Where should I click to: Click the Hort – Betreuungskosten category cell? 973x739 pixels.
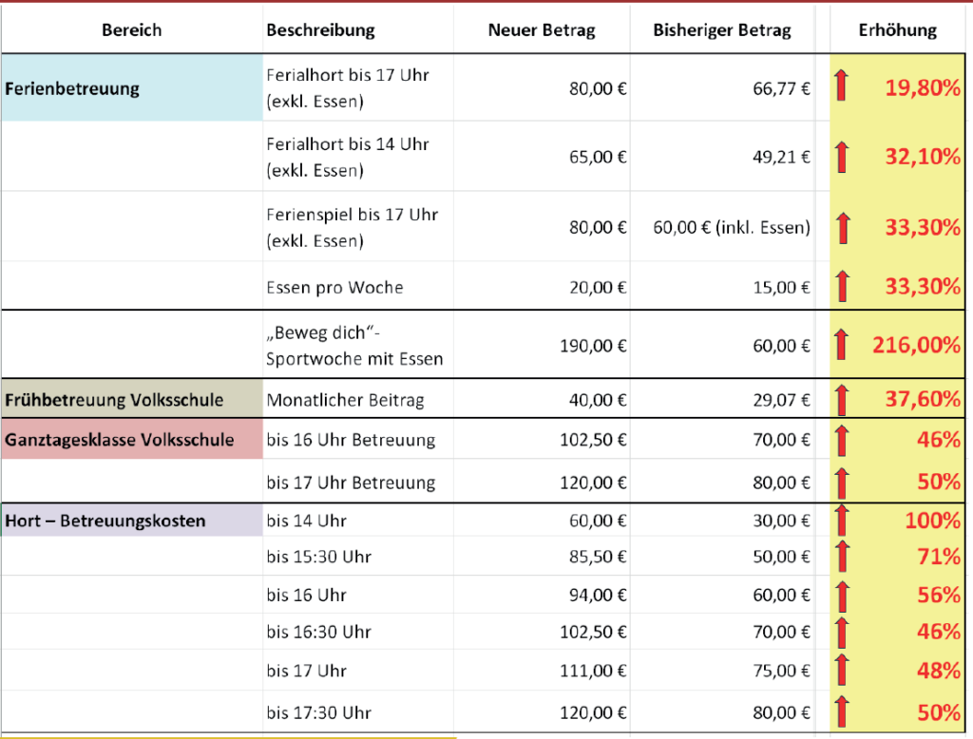click(131, 521)
